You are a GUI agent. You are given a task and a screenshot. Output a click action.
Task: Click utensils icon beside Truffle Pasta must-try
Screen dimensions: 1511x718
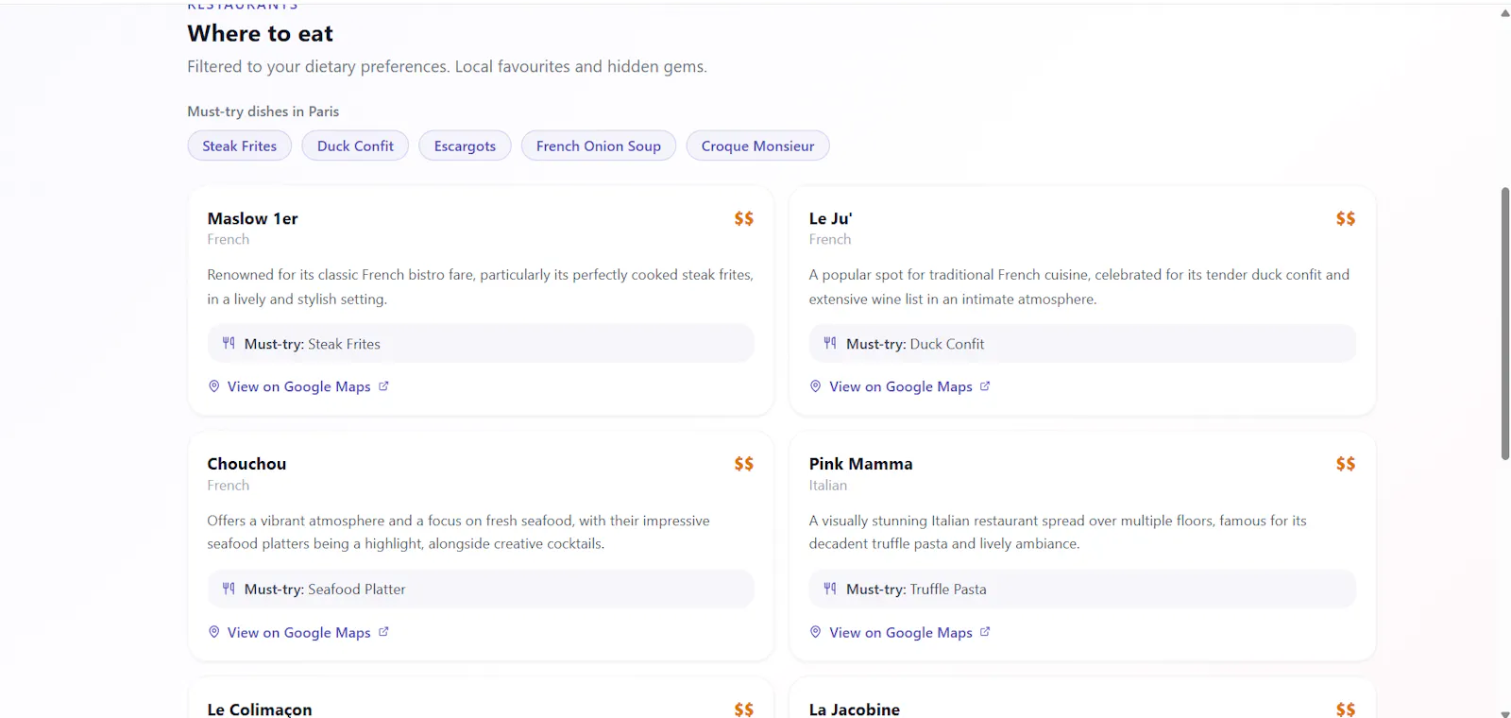click(x=830, y=589)
